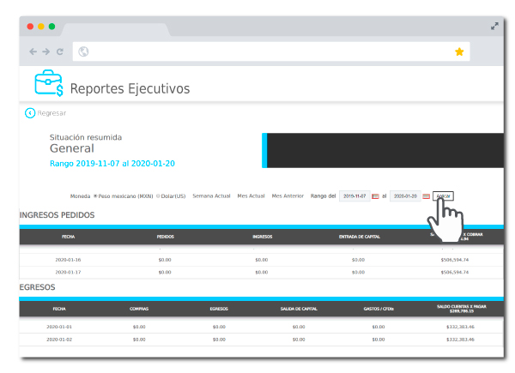This screenshot has width=515, height=373.
Task: Click the end date field 2020-01-20
Action: click(x=404, y=196)
